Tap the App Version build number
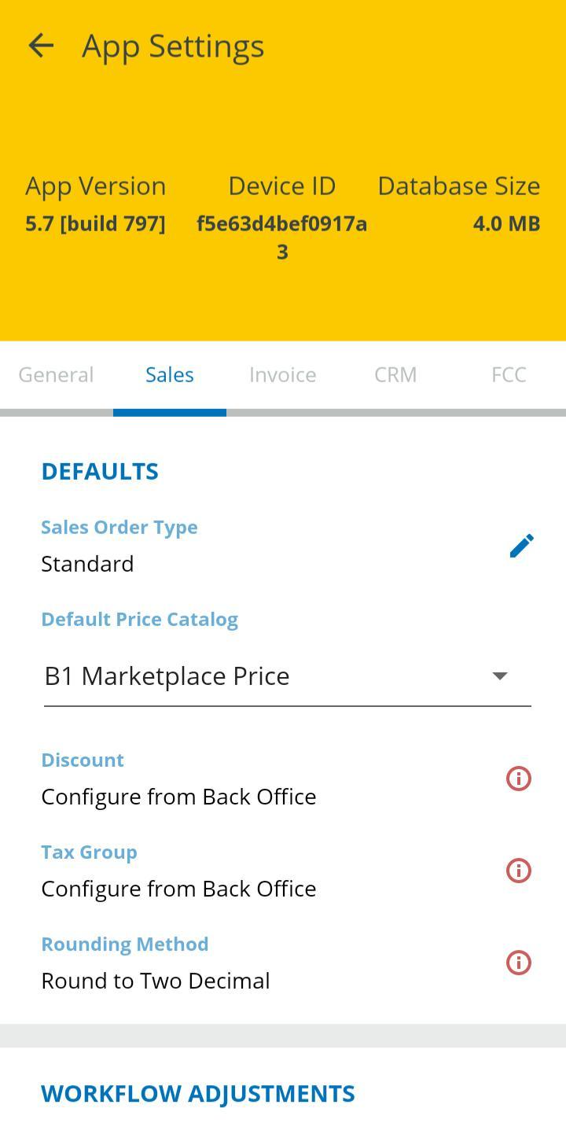Image resolution: width=566 pixels, height=1134 pixels. pos(95,224)
